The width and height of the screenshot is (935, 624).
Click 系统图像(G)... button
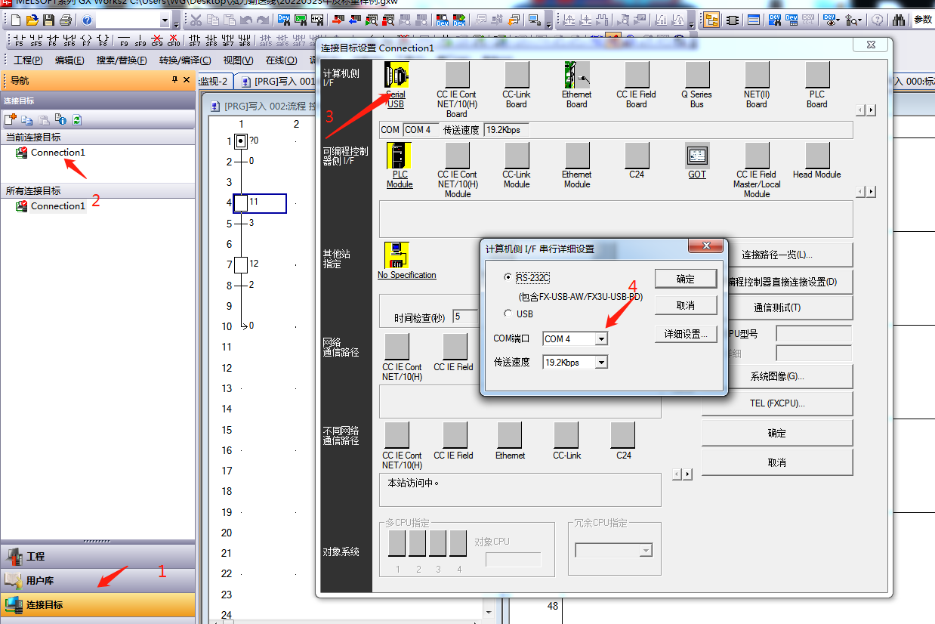point(777,376)
